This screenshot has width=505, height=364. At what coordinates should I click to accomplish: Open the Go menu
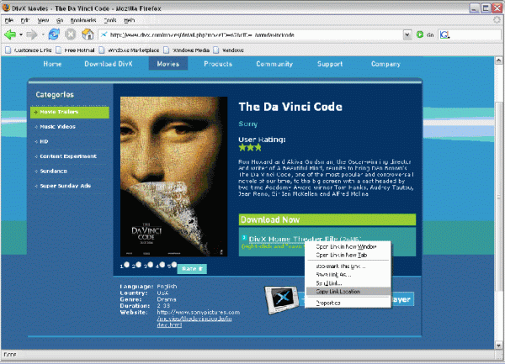[60, 20]
